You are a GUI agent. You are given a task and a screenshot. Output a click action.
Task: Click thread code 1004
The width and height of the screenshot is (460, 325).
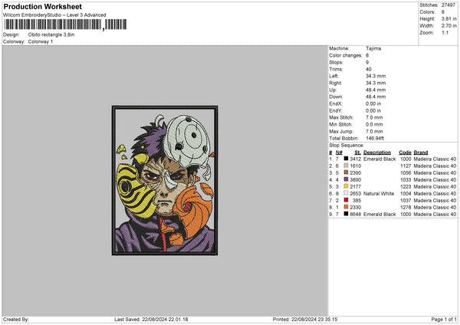(406, 194)
